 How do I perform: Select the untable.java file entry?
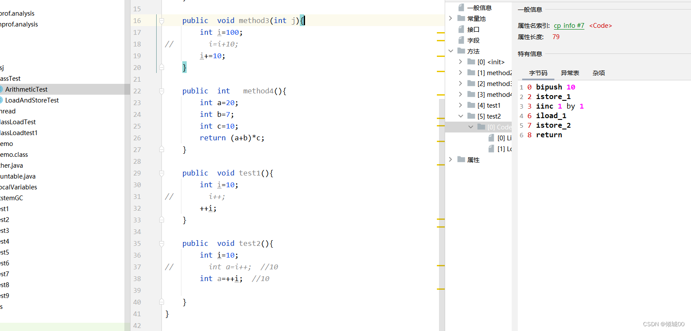[18, 176]
